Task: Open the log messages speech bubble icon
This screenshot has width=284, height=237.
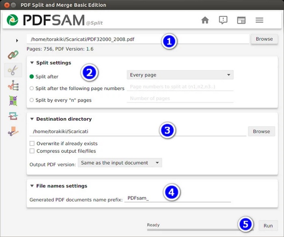Action: [223, 20]
